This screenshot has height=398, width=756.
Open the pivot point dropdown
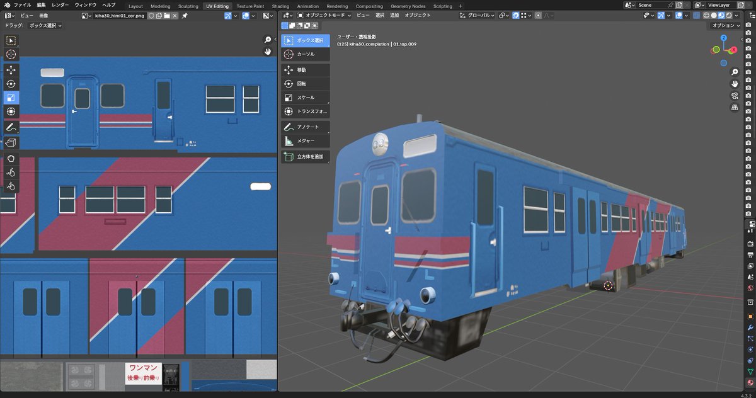pos(504,15)
